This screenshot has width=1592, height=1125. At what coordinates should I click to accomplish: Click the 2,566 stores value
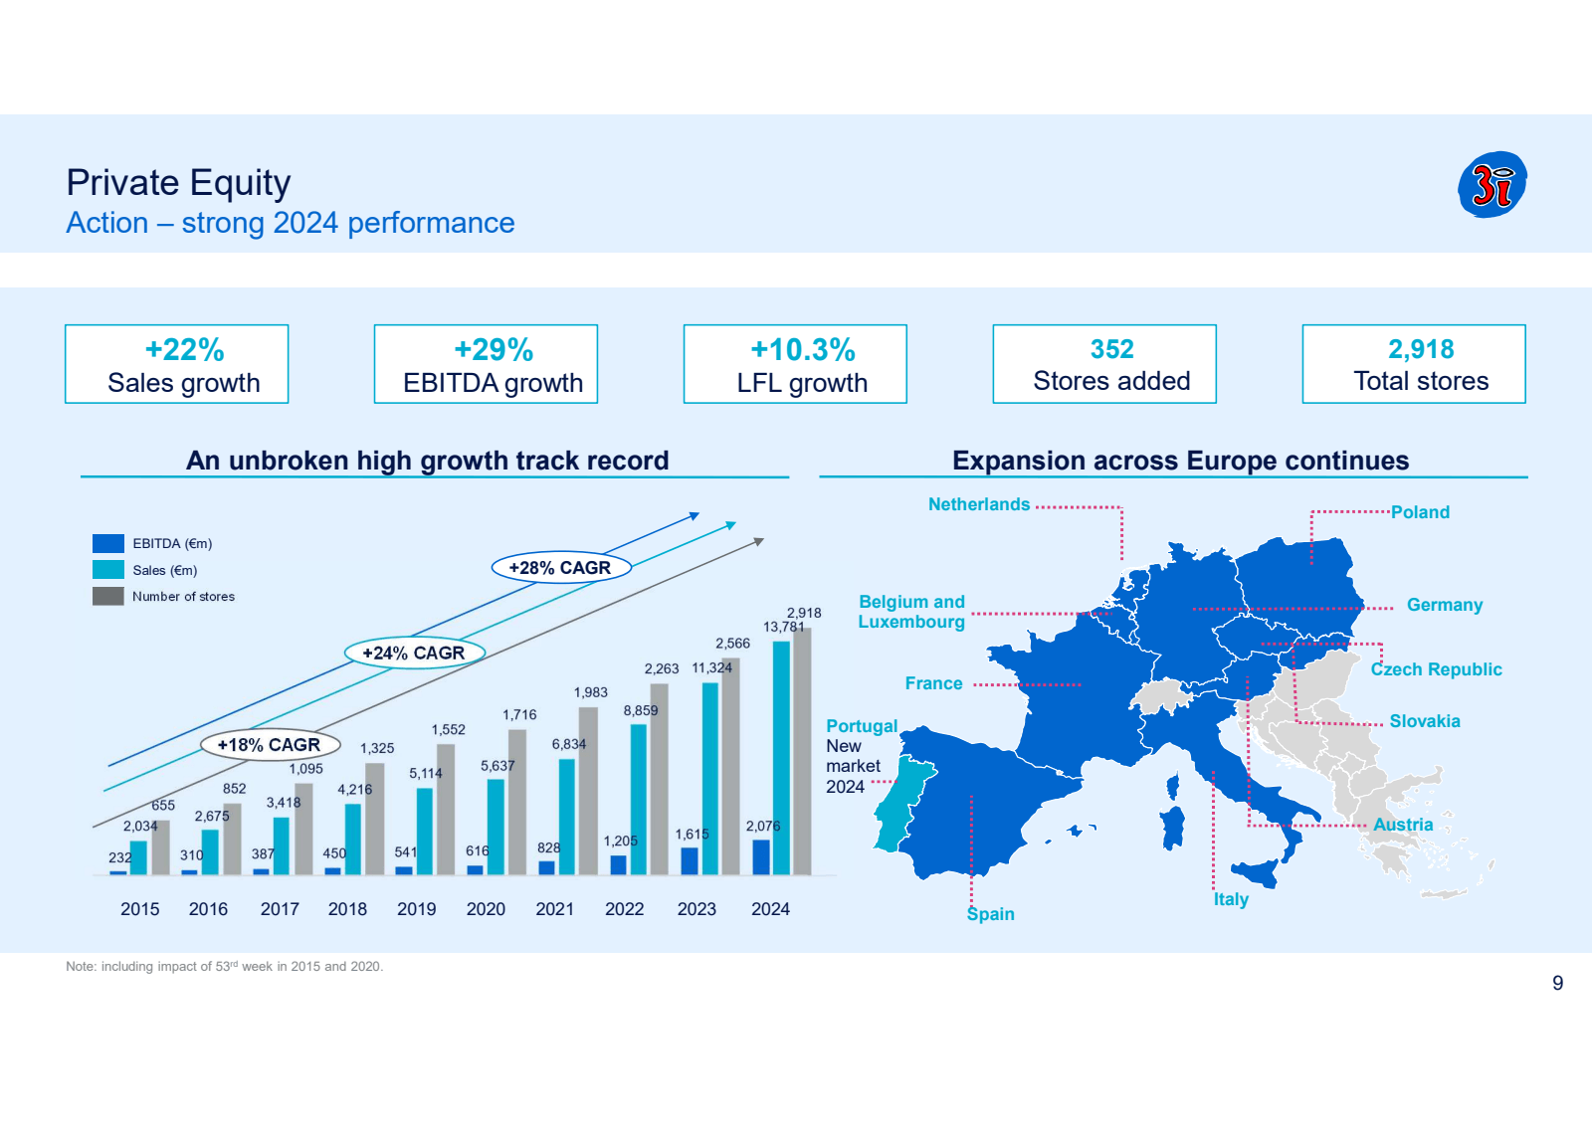[733, 644]
